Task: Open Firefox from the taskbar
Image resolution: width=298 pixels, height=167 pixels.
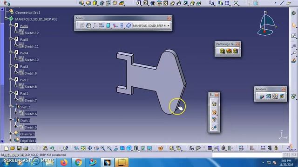Action: point(64,162)
